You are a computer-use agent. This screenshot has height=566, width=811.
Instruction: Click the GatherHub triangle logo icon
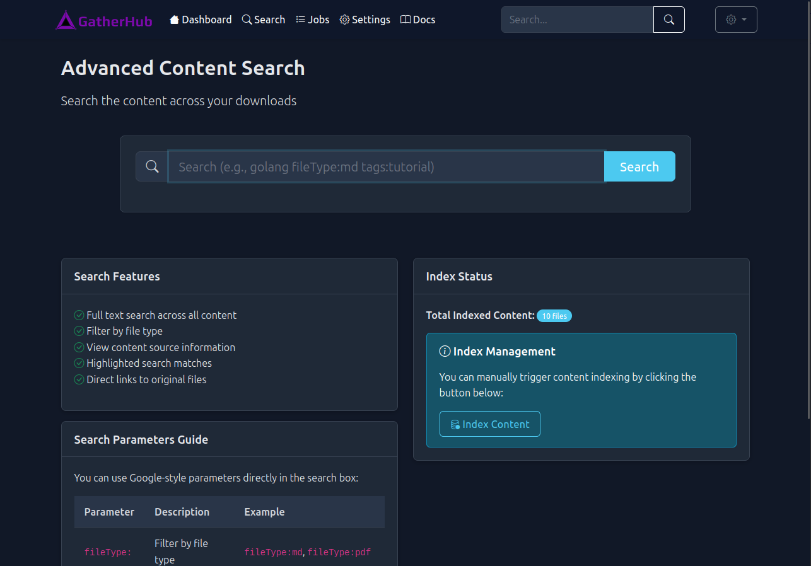(66, 19)
